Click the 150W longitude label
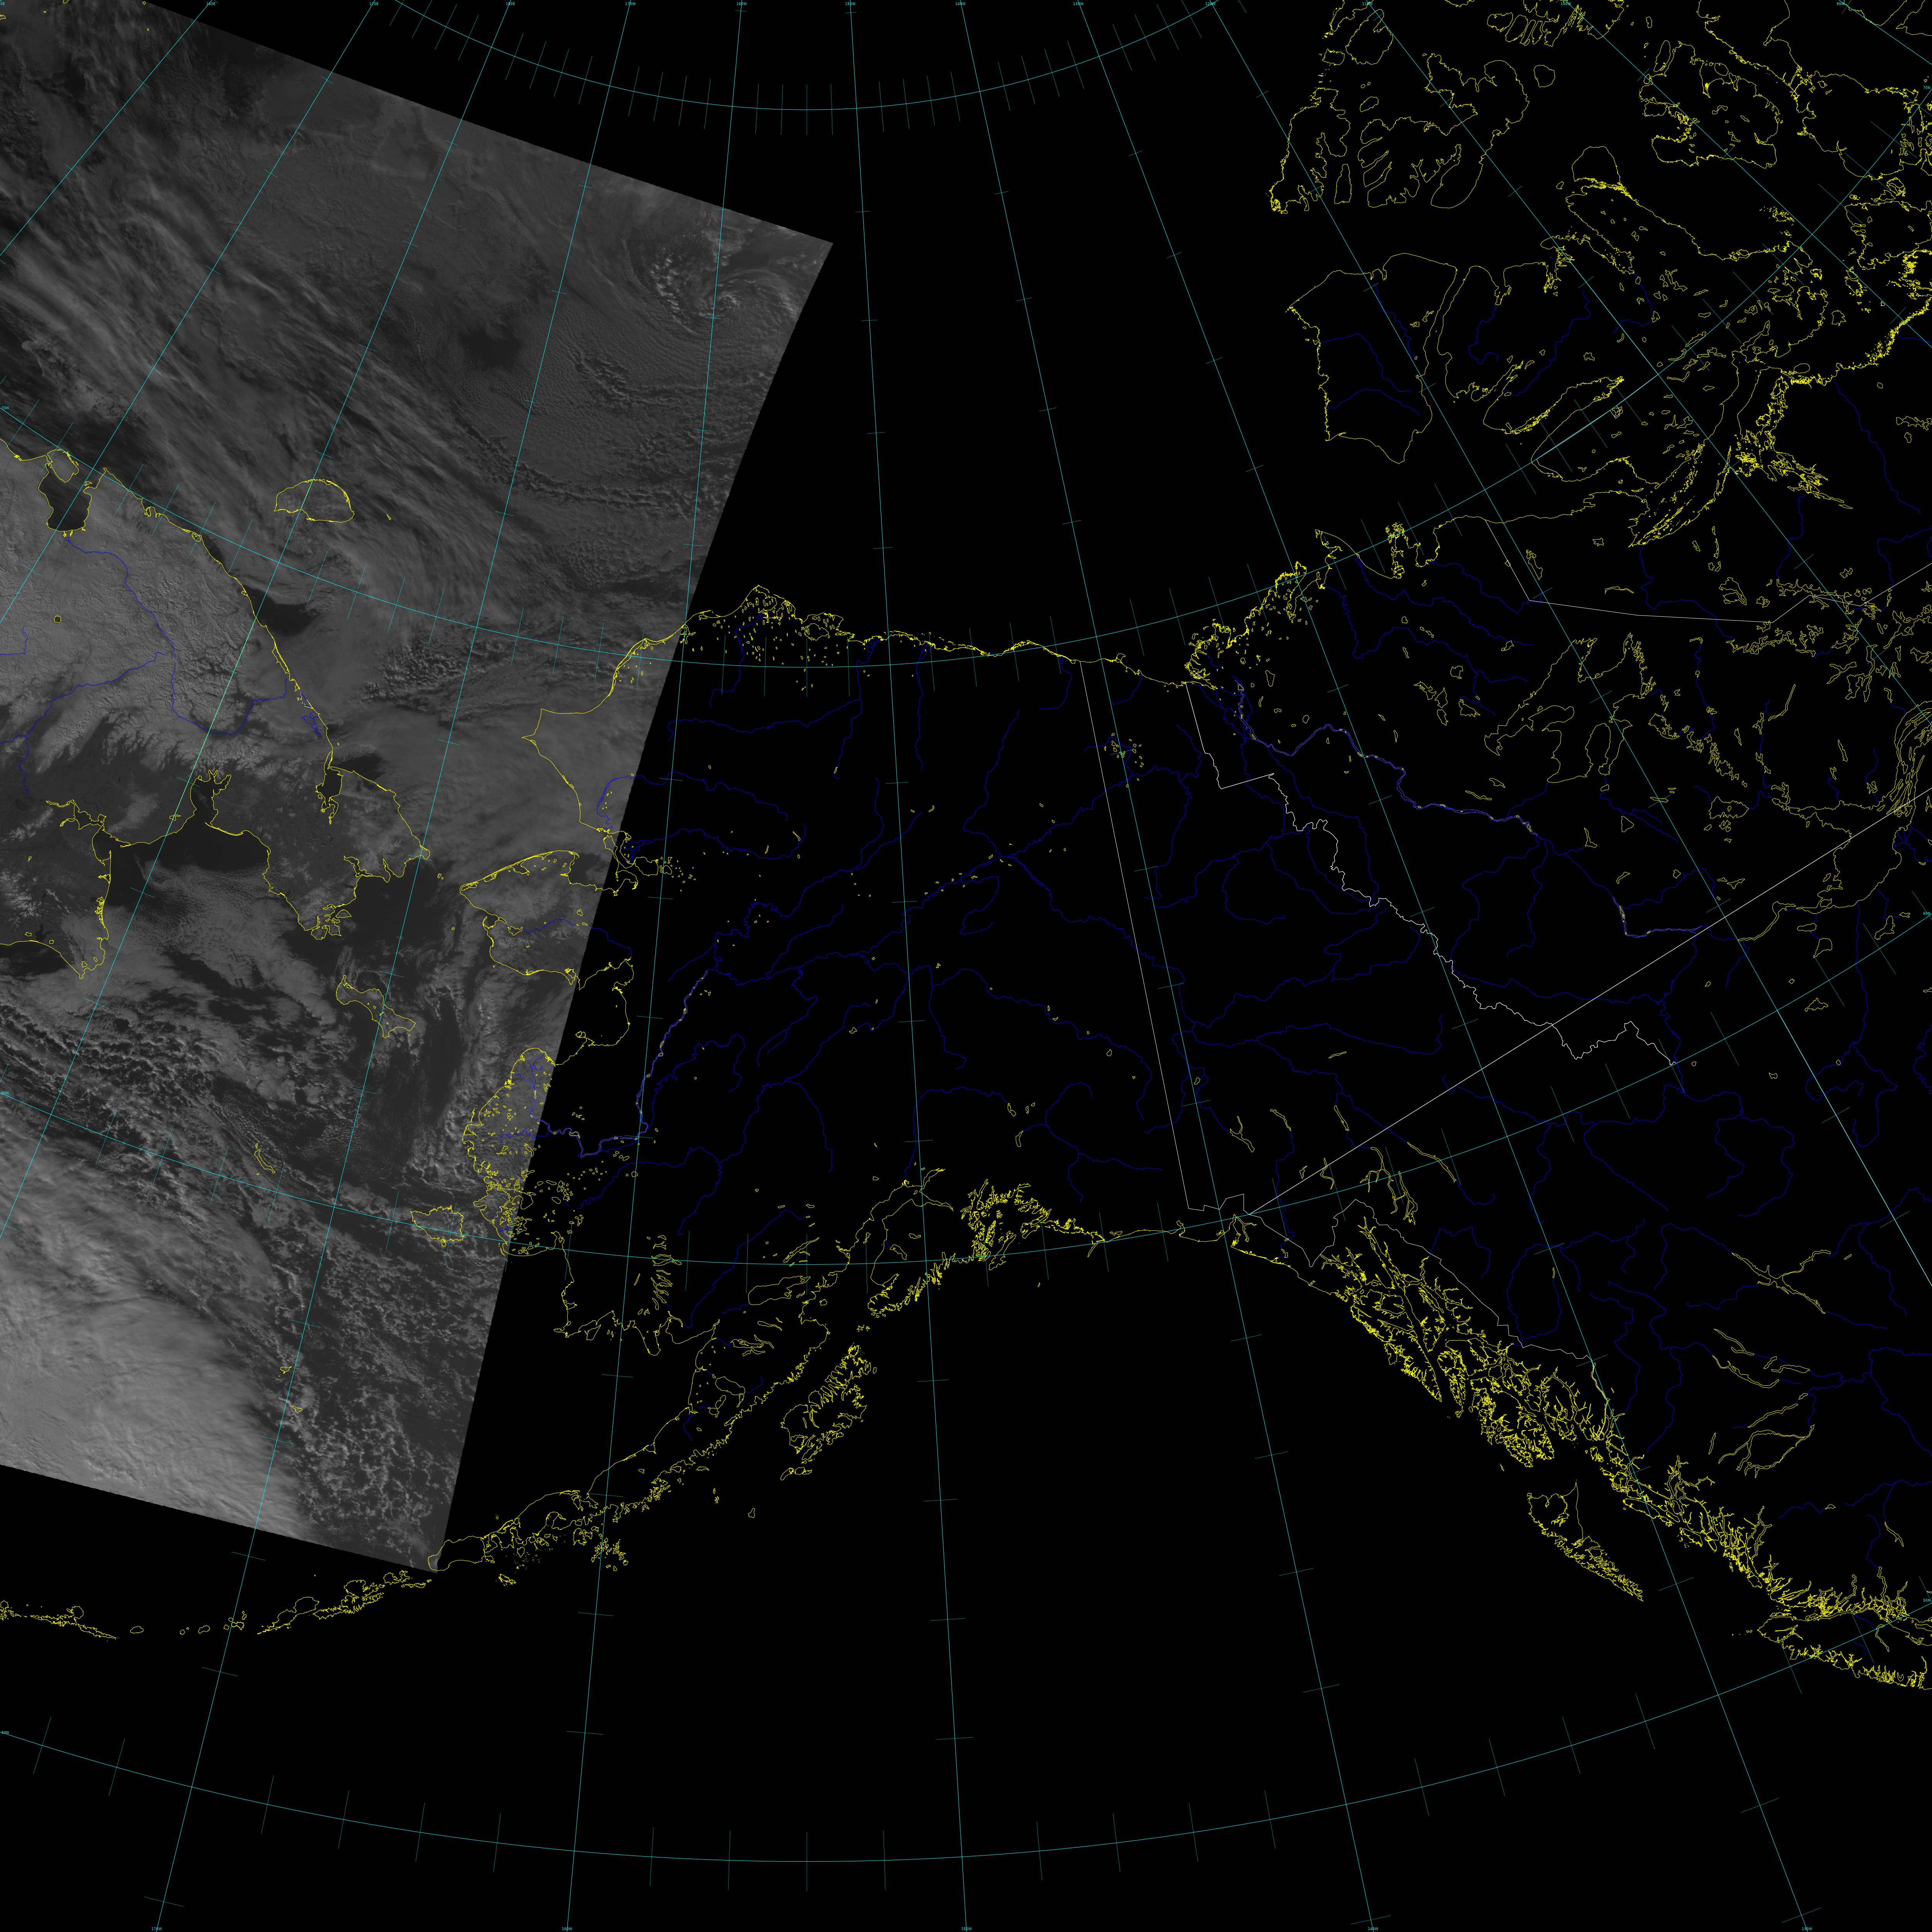Image resolution: width=1932 pixels, height=1932 pixels. [850, 4]
